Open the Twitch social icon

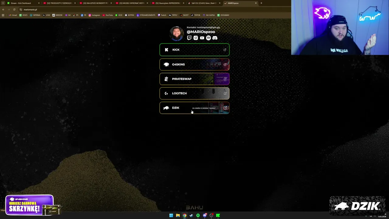[x=189, y=38]
